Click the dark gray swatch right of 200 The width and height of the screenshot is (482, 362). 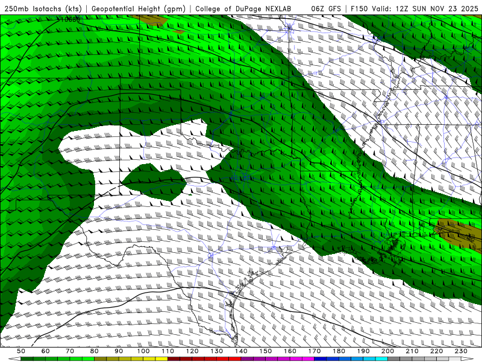point(394,359)
